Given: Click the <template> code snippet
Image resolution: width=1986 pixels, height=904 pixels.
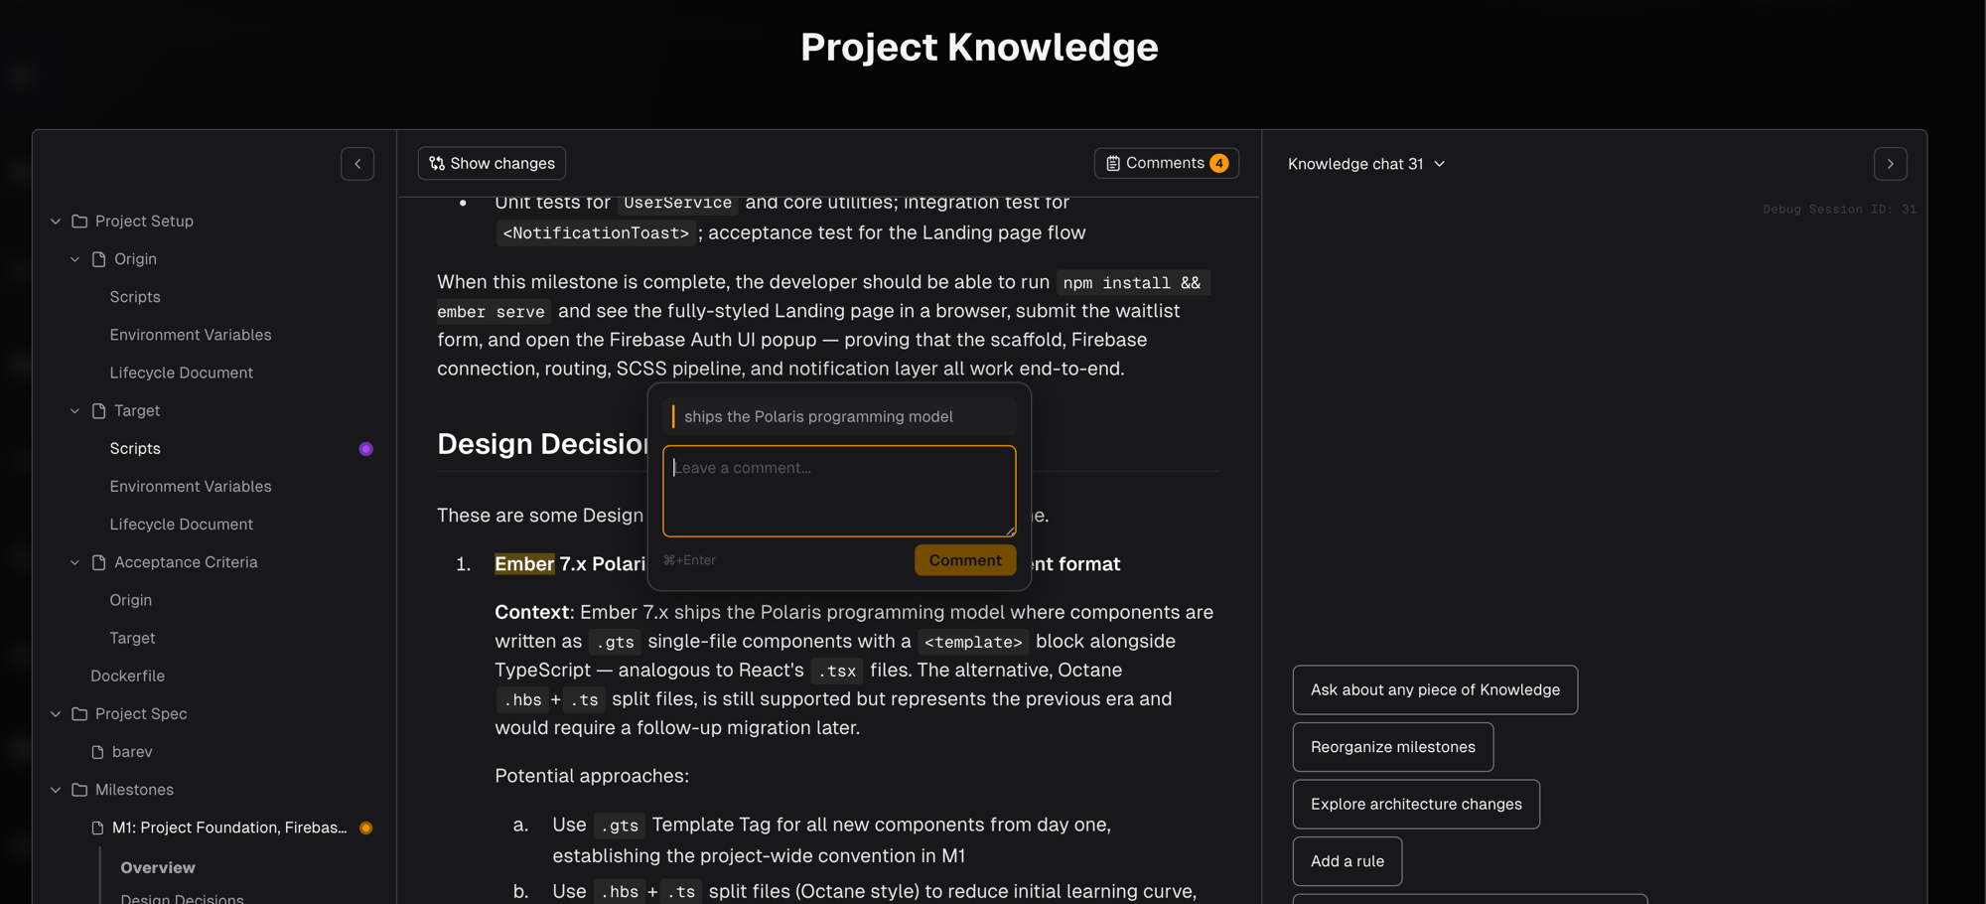Looking at the screenshot, I should coord(973,642).
